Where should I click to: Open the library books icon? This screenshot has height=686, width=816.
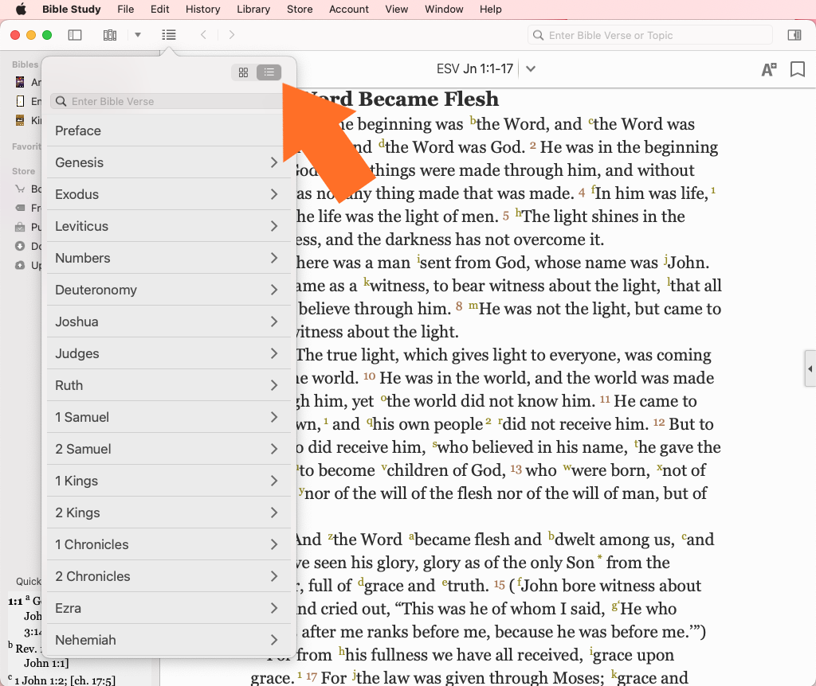[x=110, y=35]
